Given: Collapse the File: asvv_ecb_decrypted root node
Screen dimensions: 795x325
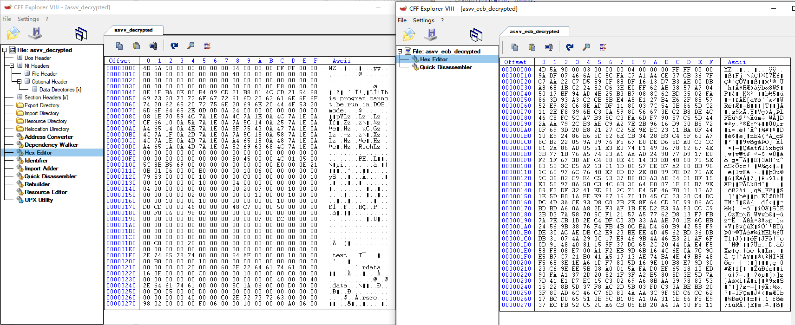Looking at the screenshot, I should click(400, 52).
